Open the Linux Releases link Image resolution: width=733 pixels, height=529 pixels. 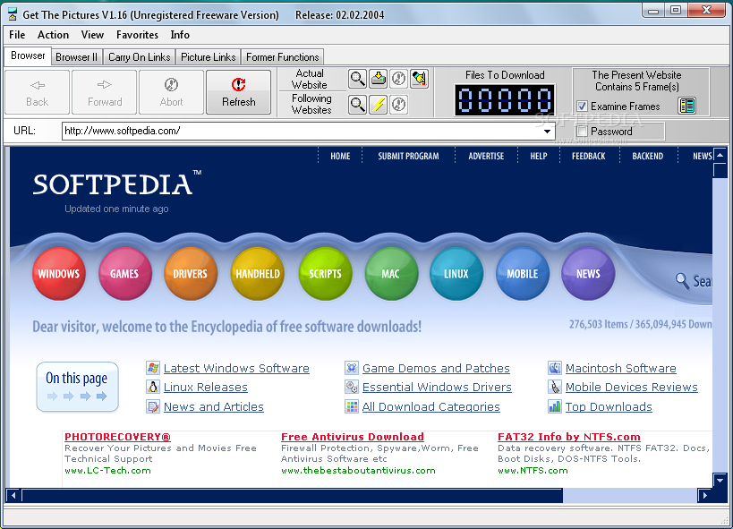tap(206, 387)
